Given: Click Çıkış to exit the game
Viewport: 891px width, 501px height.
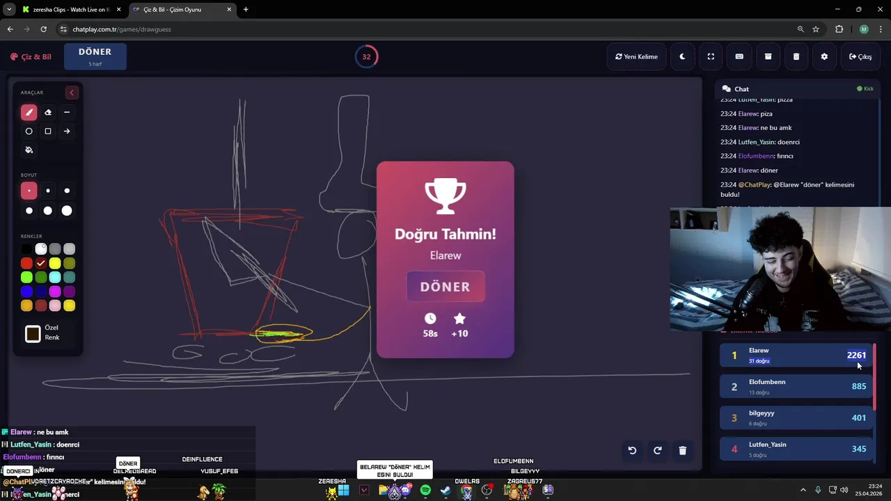Looking at the screenshot, I should tap(860, 56).
